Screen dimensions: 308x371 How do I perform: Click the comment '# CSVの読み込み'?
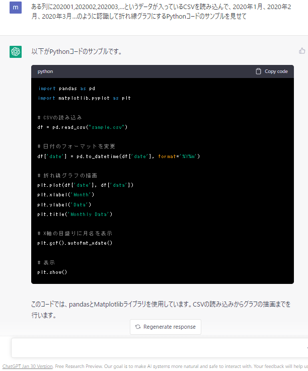tap(59, 118)
